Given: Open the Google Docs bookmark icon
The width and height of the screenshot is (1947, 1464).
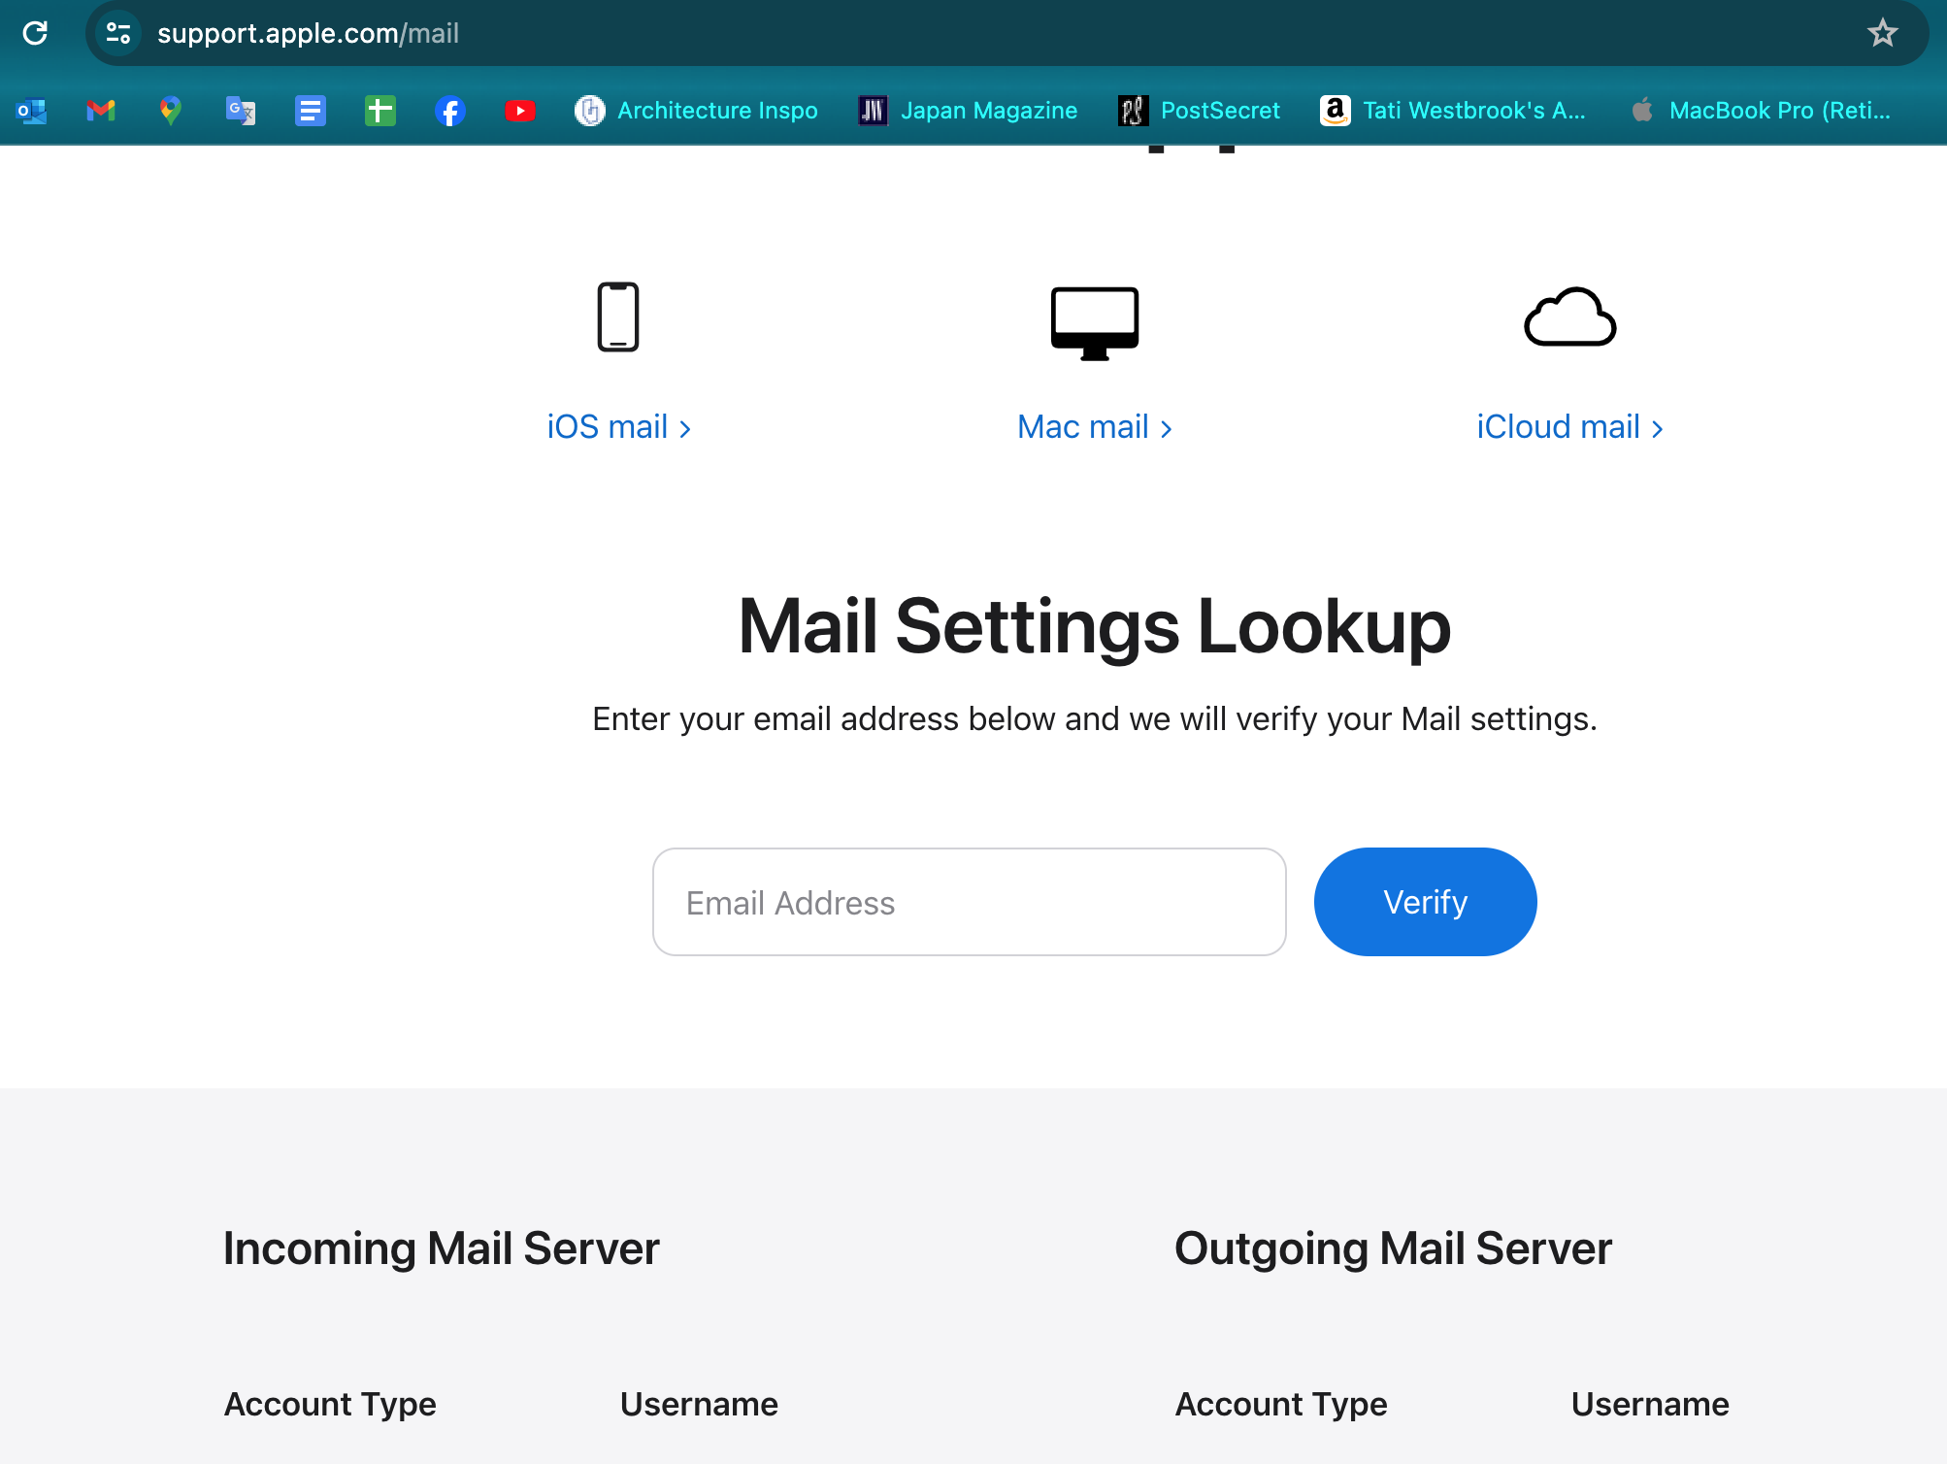Looking at the screenshot, I should [x=311, y=111].
